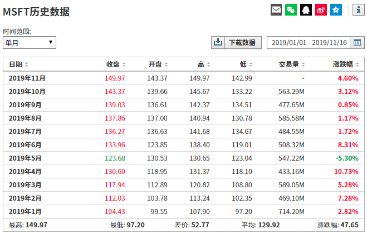Click the summary 平均: 129.92
Viewport: 367px width, 234px height.
[261, 225]
